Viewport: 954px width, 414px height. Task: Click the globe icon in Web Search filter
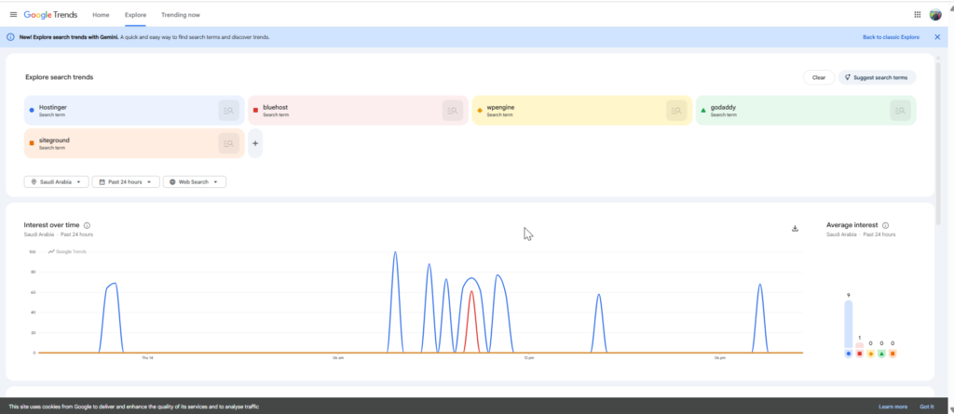pos(172,181)
